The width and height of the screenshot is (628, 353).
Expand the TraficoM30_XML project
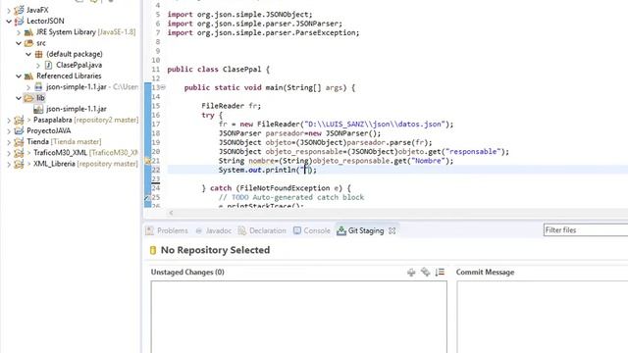pos(9,153)
